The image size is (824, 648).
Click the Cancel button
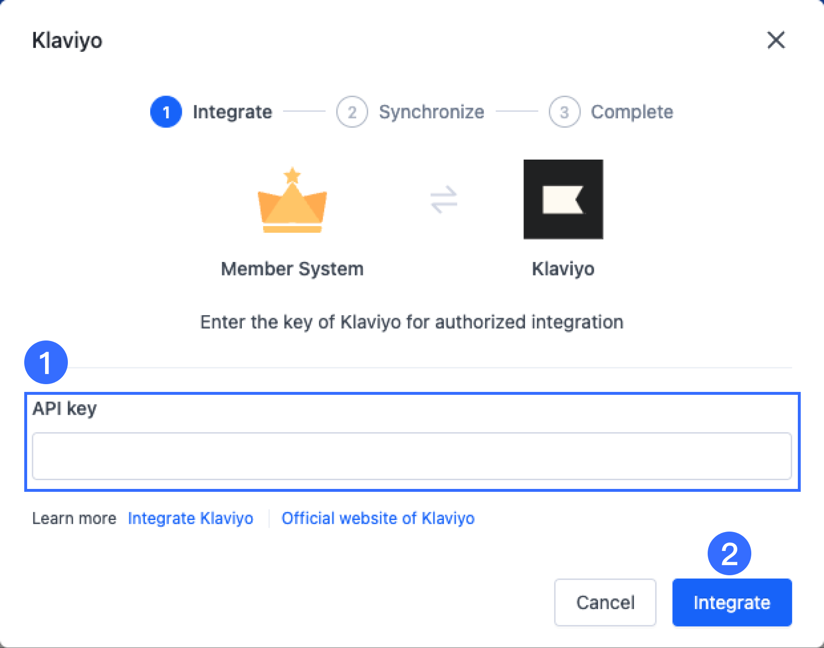[605, 602]
